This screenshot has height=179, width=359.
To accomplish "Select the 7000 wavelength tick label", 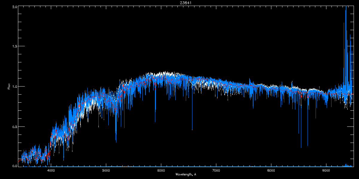I will click(216, 171).
